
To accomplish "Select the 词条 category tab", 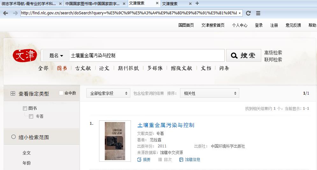I will pos(224,68).
